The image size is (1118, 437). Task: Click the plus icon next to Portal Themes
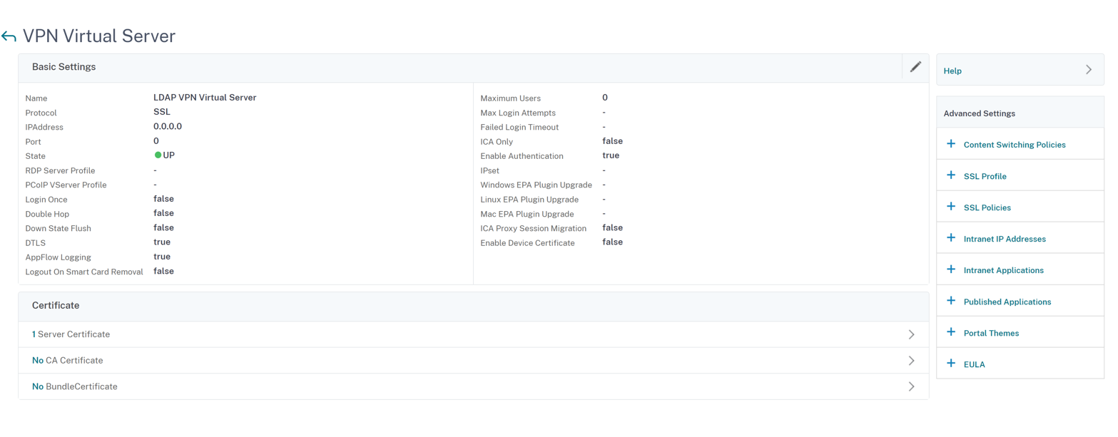(950, 332)
